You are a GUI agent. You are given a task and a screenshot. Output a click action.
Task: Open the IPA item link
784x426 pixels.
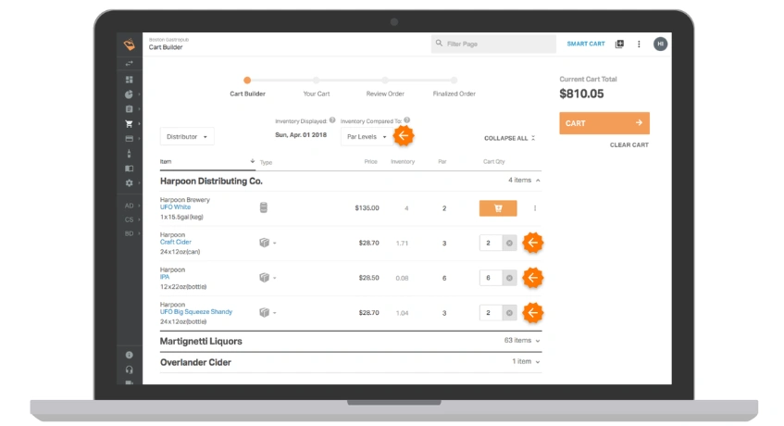165,277
